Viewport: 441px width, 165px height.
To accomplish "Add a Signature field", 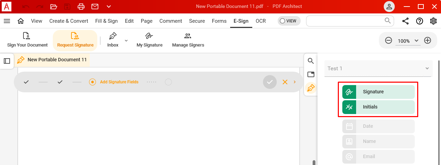I will click(379, 92).
